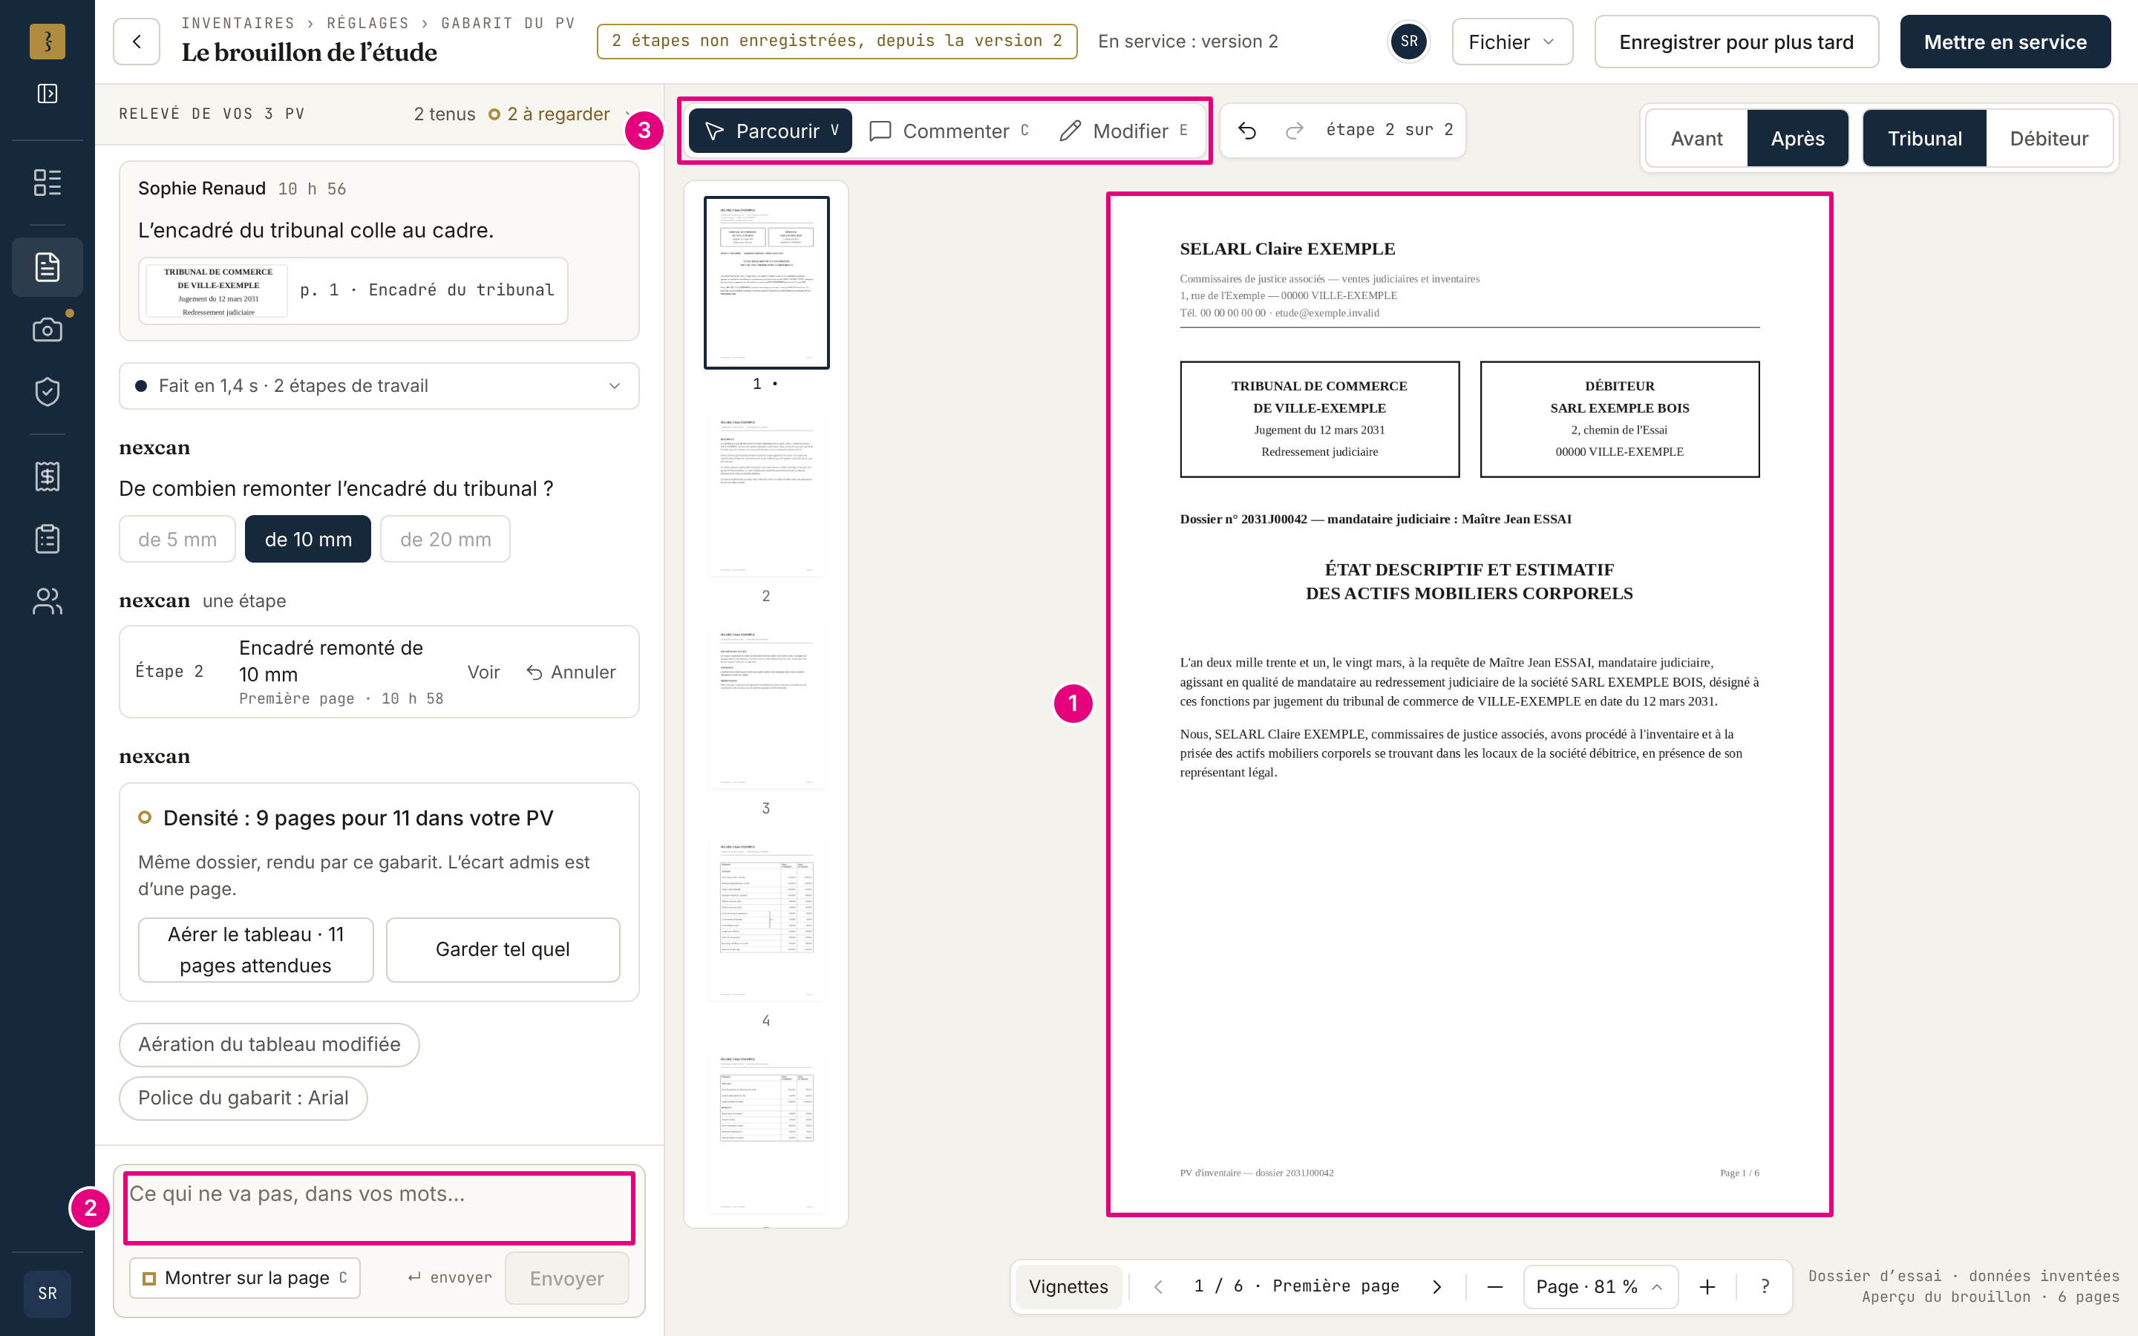Screen dimensions: 2138x1336
Task: Open the dashboard list icon in sidebar
Action: (x=48, y=183)
